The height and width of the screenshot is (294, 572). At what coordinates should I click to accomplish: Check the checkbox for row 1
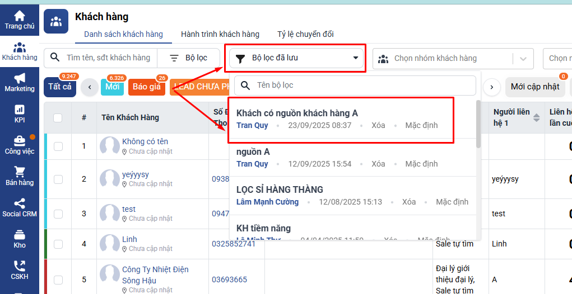[x=58, y=146]
